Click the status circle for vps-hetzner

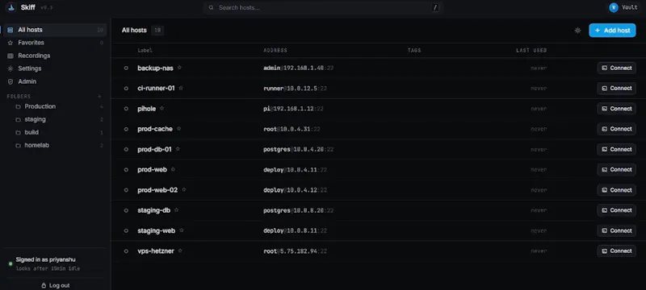pyautogui.click(x=126, y=251)
